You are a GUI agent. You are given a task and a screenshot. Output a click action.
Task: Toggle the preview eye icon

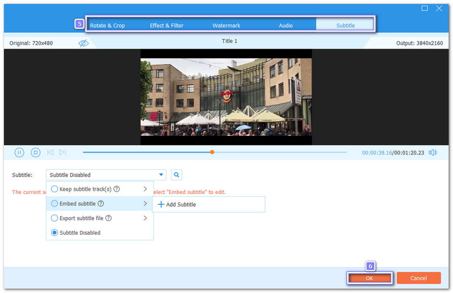(x=83, y=43)
